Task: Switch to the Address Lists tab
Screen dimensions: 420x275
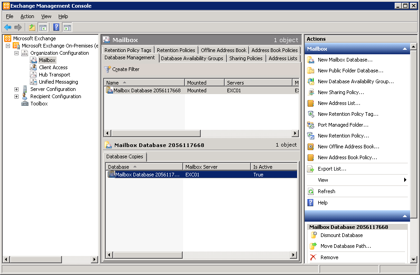Action: coord(283,58)
